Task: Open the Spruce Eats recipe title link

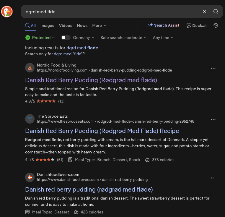Action: coord(102,131)
